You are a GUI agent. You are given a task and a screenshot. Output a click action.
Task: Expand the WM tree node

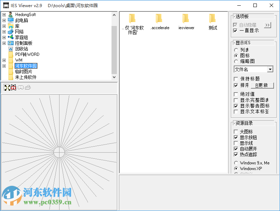[4, 60]
